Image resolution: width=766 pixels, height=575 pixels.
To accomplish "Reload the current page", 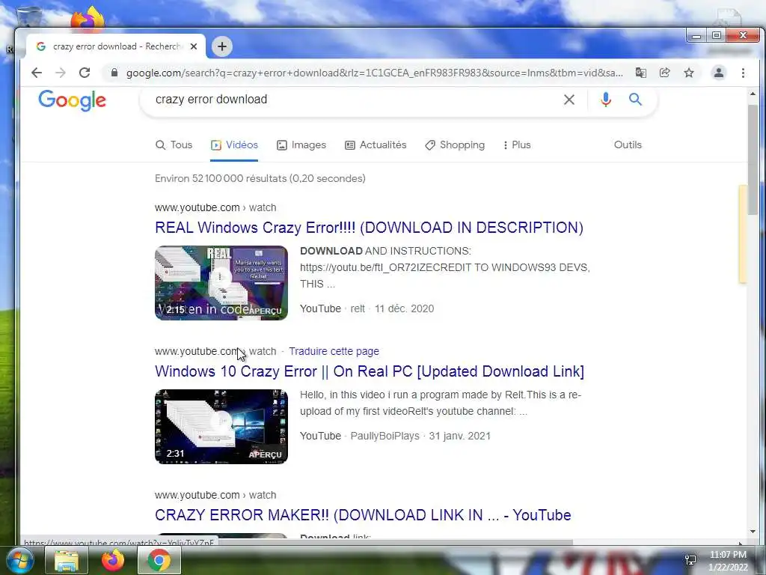I will pos(85,73).
